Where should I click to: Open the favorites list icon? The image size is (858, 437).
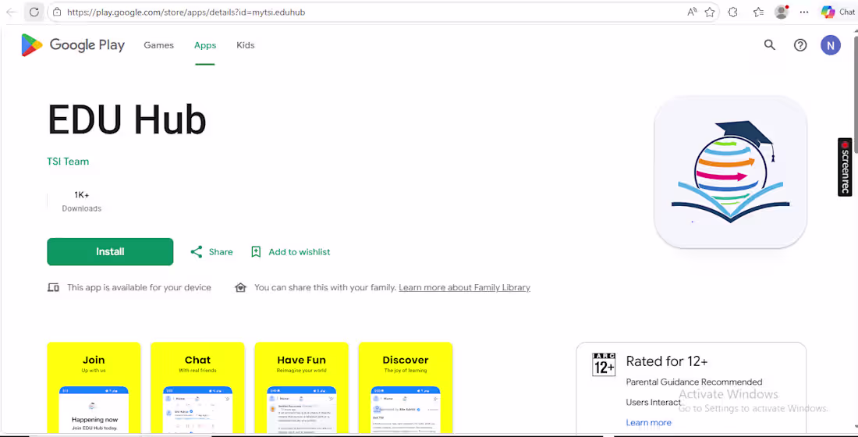coord(758,12)
